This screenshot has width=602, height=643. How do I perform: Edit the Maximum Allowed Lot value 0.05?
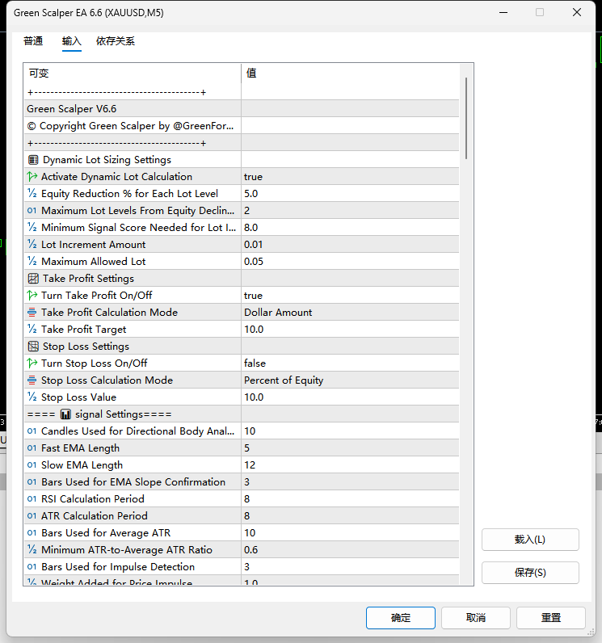pos(350,261)
